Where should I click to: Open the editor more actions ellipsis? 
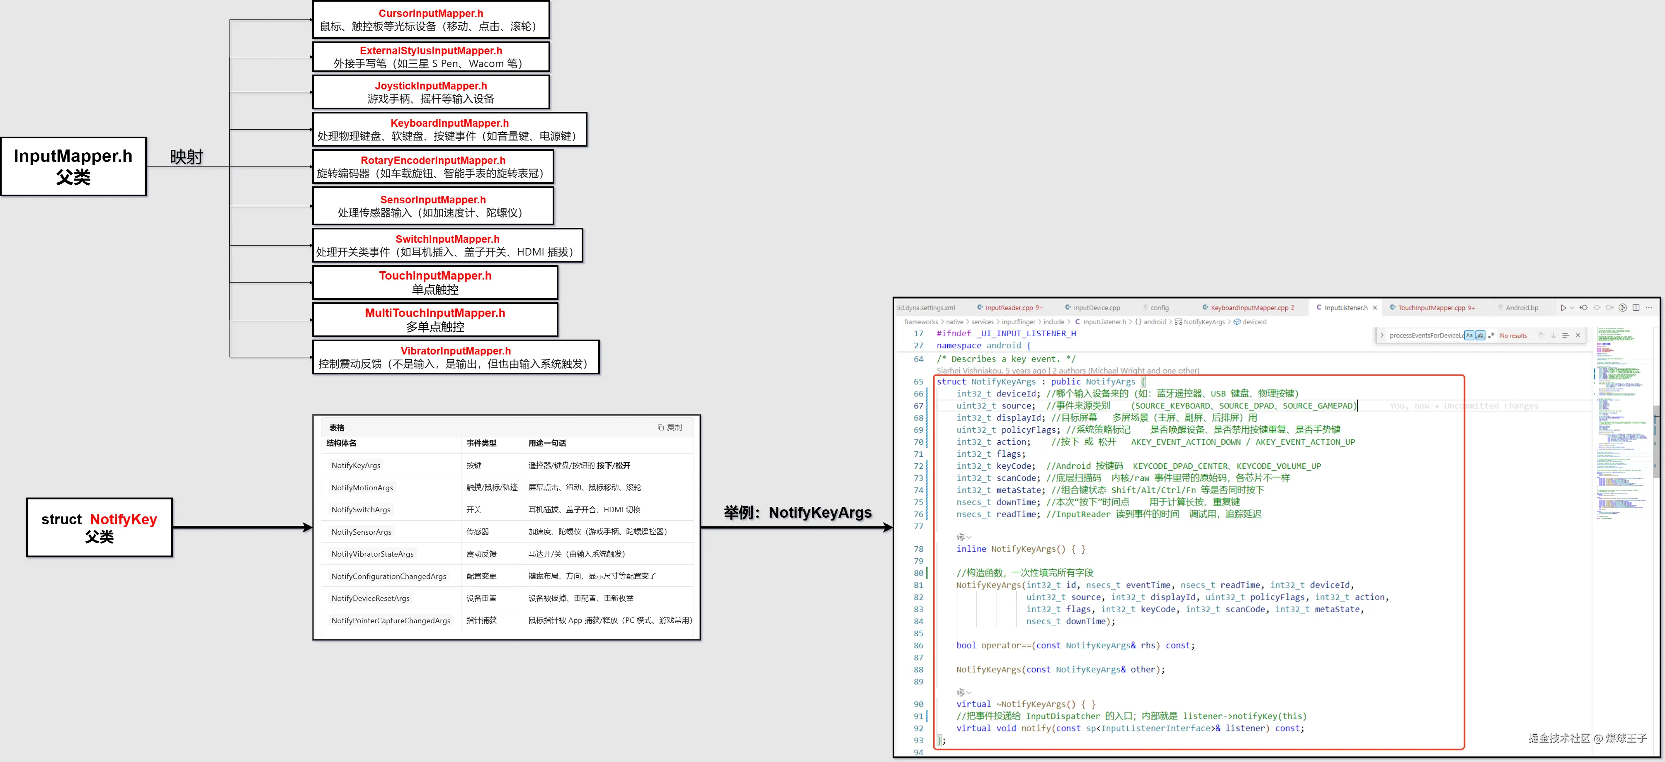point(1649,307)
